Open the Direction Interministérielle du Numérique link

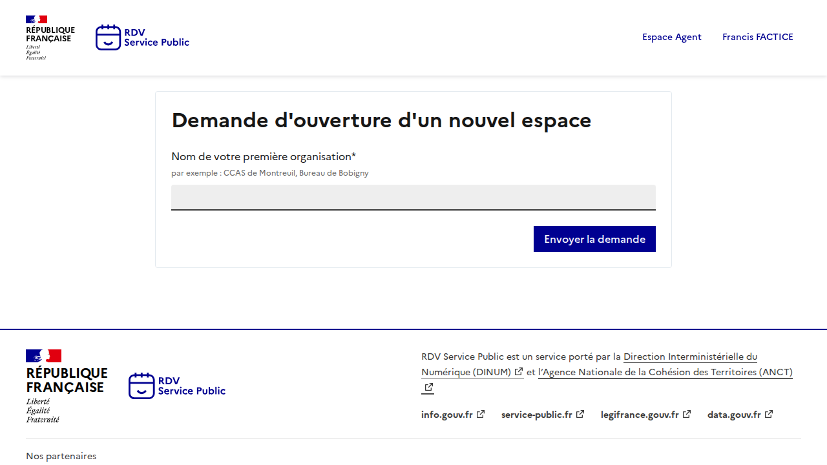coord(690,356)
